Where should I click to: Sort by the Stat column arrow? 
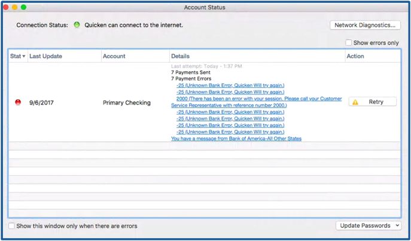click(24, 56)
